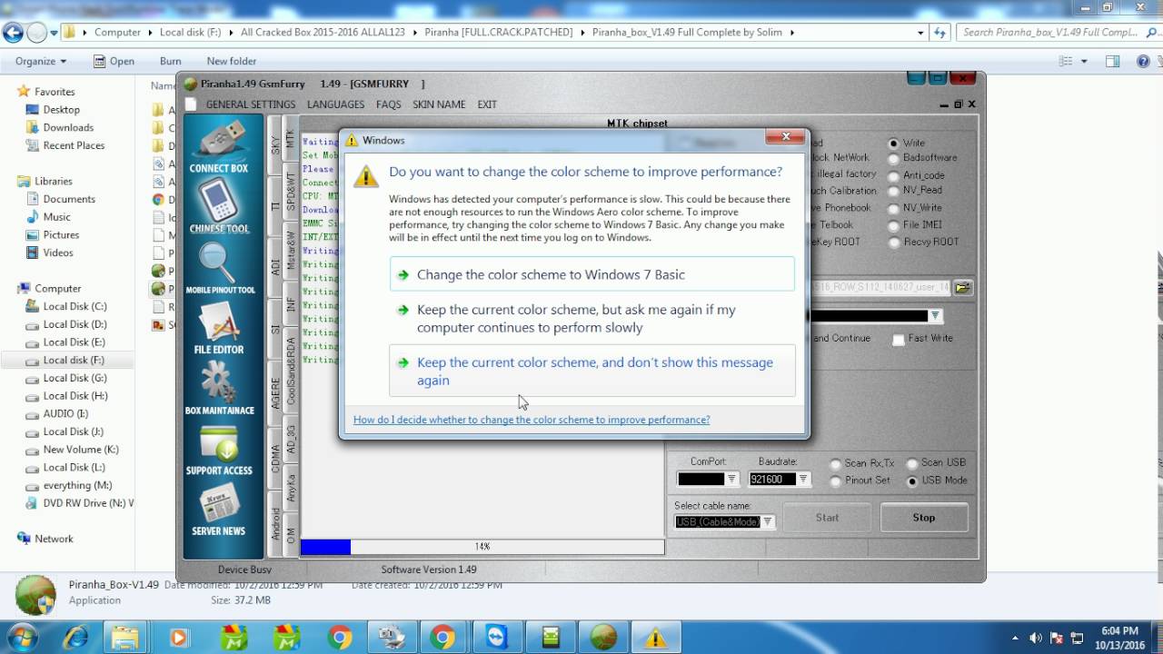Open the SKIN NAME menu
Viewport: 1163px width, 654px height.
point(439,104)
